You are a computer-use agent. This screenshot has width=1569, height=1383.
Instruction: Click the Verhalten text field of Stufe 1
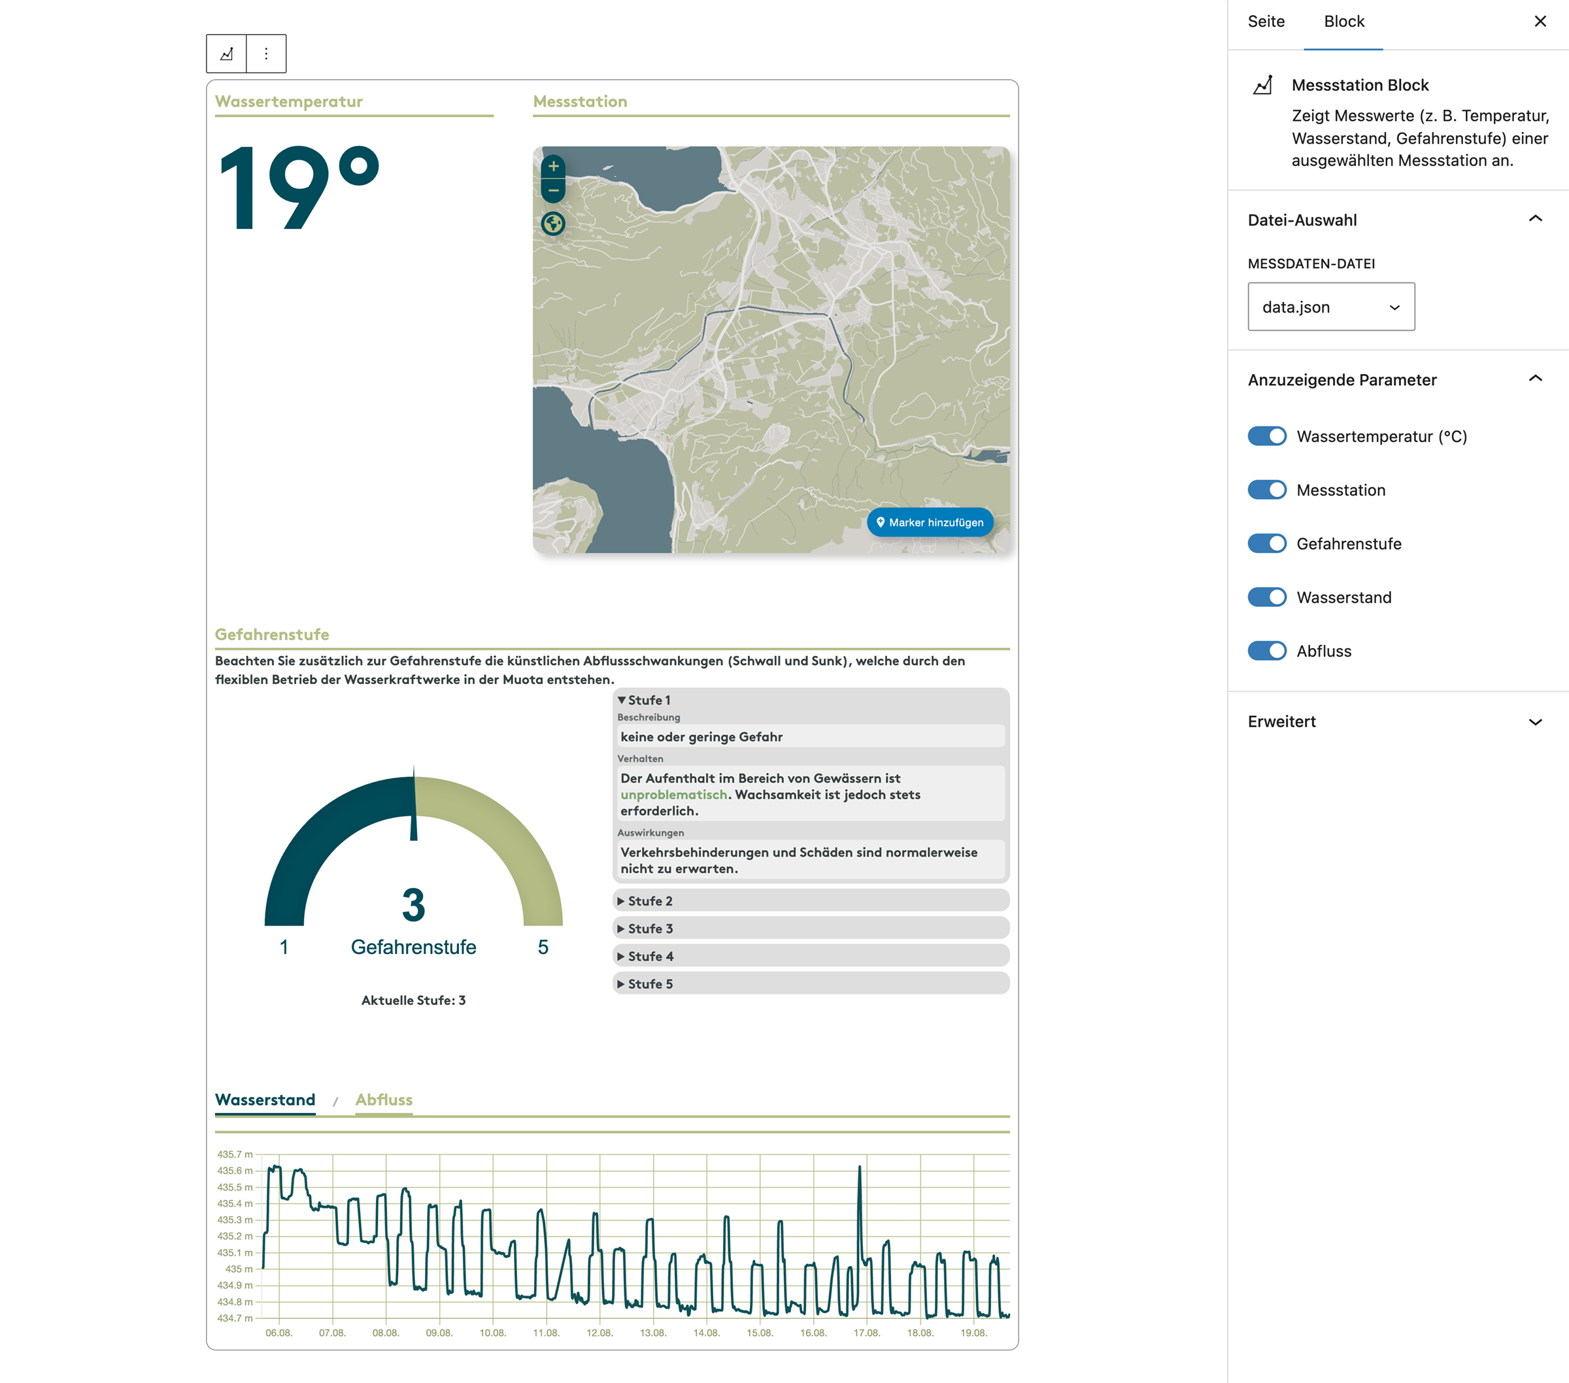(811, 794)
